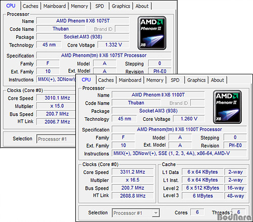Switch to Mainboard tab in the 1075T window
Image resolution: width=253 pixels, height=222 pixels.
55,6
